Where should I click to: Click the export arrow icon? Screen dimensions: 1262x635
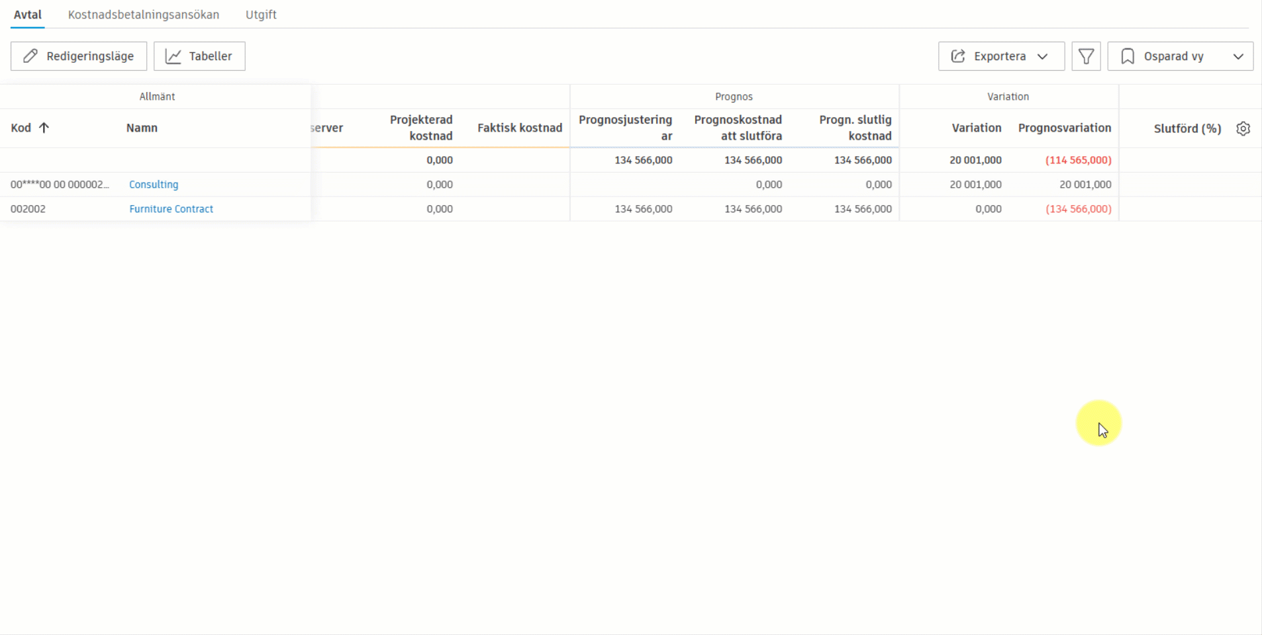pyautogui.click(x=958, y=56)
